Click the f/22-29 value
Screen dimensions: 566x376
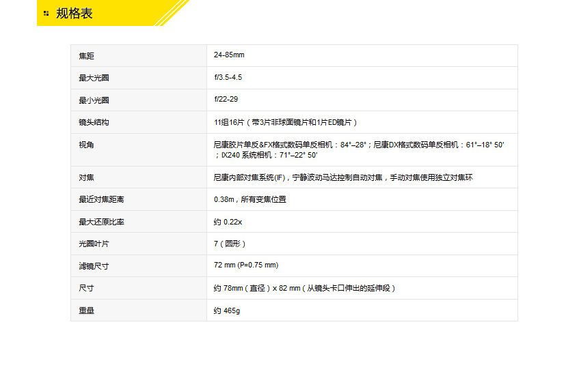click(226, 99)
